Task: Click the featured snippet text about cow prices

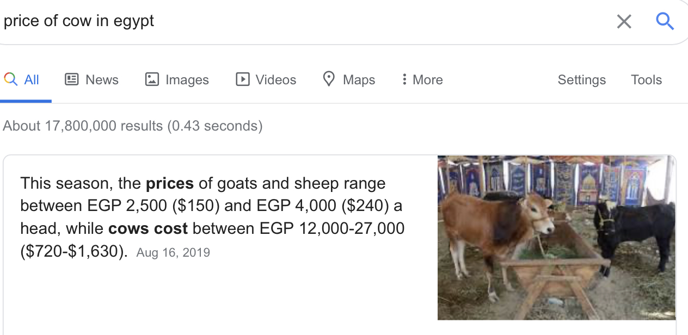Action: tap(212, 218)
